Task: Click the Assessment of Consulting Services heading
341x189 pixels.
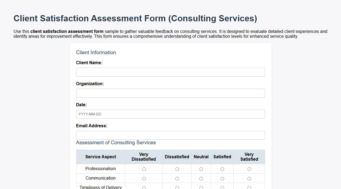Action: click(116, 142)
